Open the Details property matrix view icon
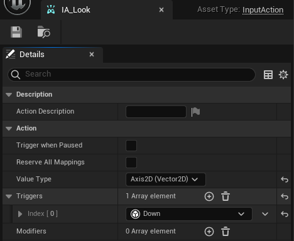 268,75
